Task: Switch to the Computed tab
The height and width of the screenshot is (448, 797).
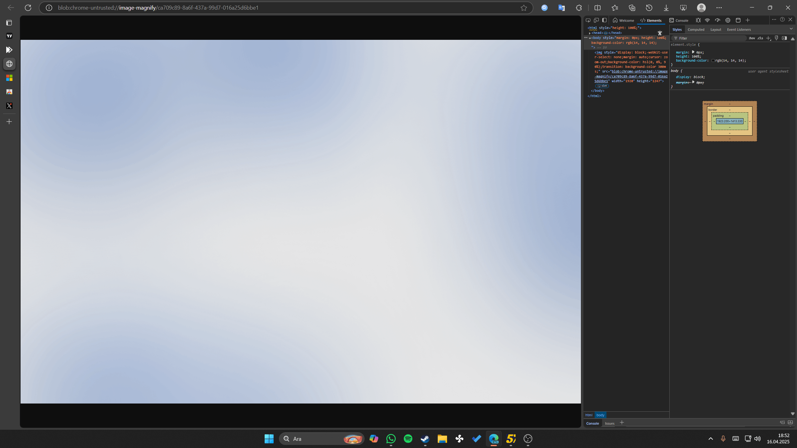Action: pos(696,29)
